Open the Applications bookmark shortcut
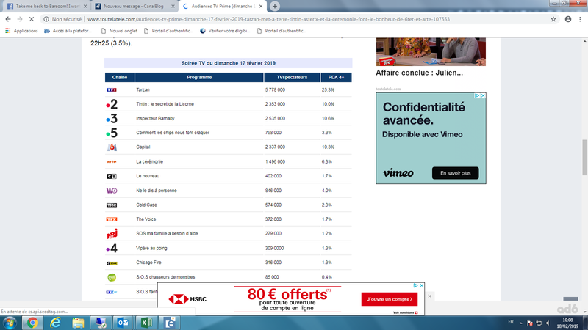 point(22,31)
